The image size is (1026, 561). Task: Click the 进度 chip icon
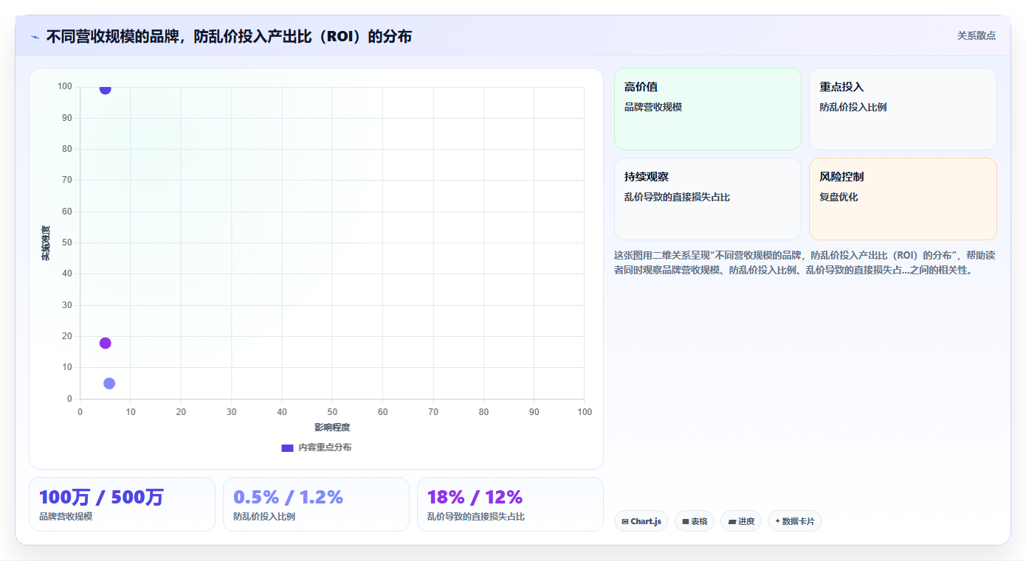pos(731,521)
